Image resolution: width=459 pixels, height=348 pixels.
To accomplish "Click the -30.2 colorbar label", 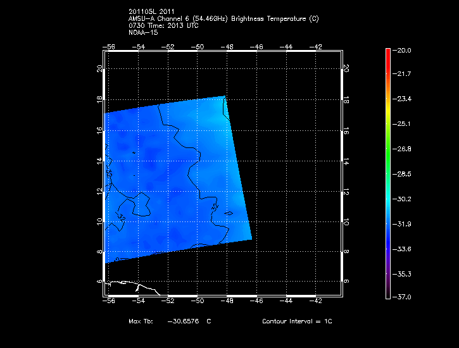I will [402, 199].
